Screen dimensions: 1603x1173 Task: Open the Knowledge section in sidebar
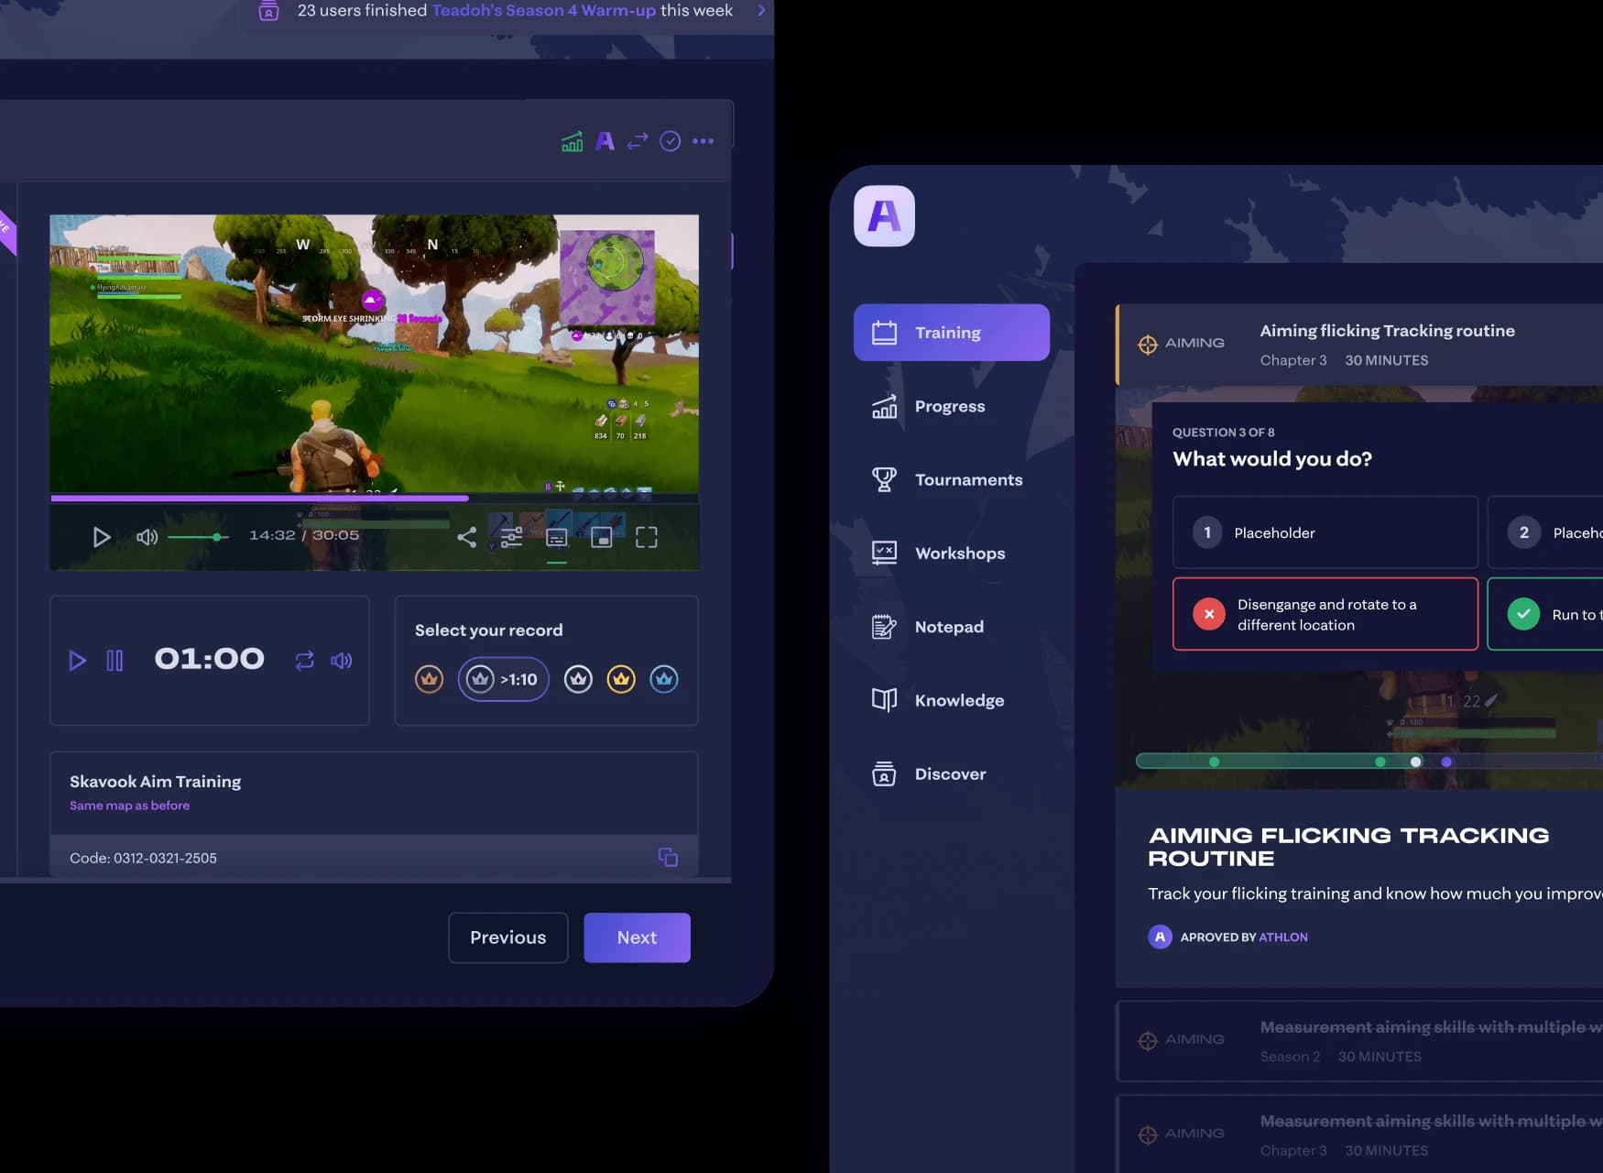pyautogui.click(x=938, y=700)
